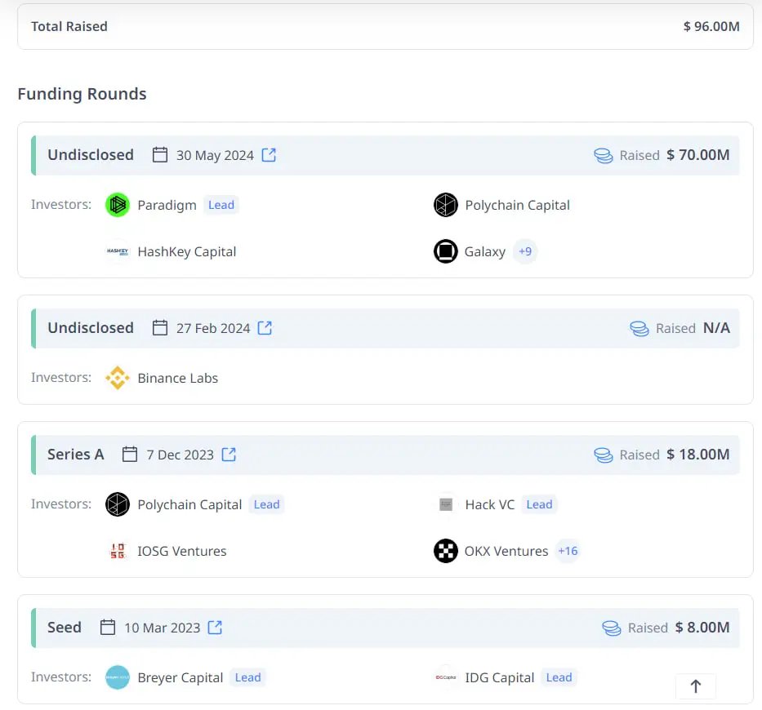Open Polychain Capital link in Series A round
Screen dimensions: 762x710
click(x=189, y=505)
